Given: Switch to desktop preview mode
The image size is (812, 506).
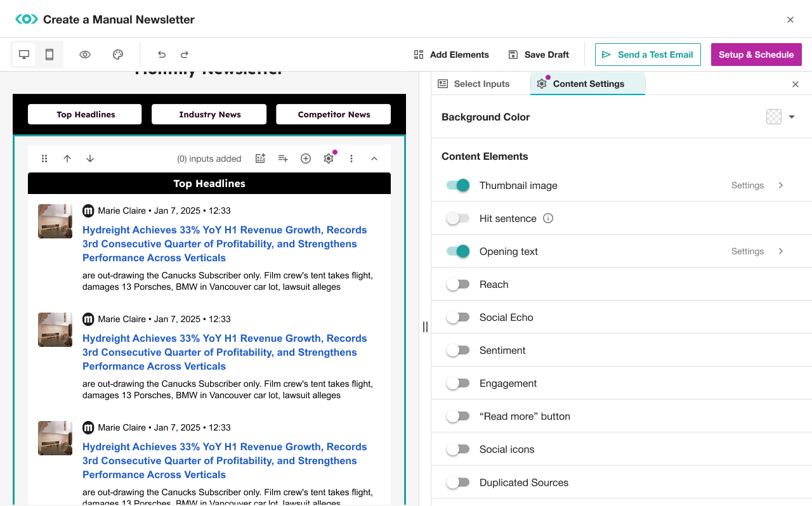Looking at the screenshot, I should pyautogui.click(x=24, y=55).
